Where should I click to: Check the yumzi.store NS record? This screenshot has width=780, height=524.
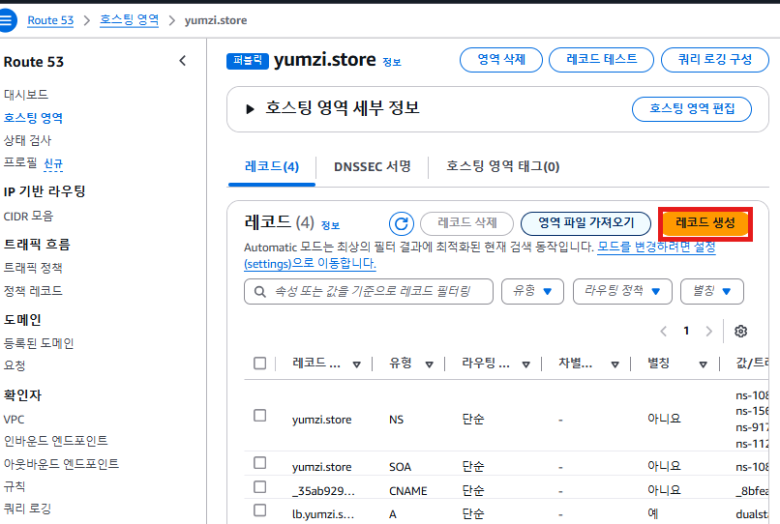pos(259,415)
